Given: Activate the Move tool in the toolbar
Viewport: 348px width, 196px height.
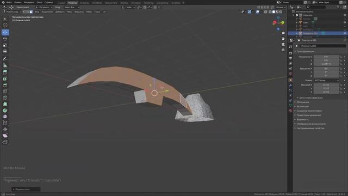Looking at the screenshot, I should tap(5, 33).
